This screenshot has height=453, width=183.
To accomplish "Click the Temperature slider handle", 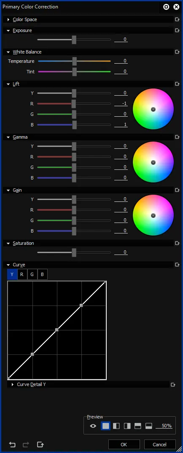I will [x=74, y=61].
